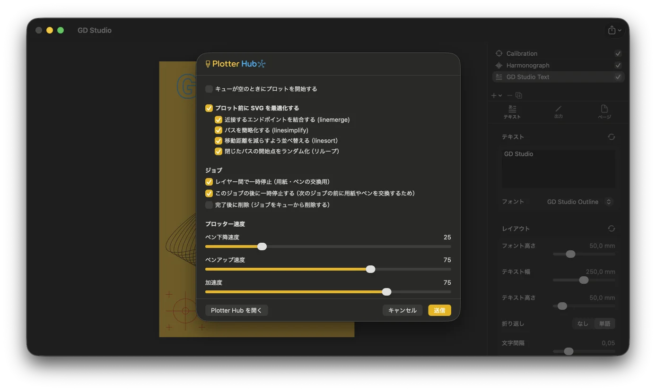Image resolution: width=656 pixels, height=391 pixels.
Task: Click the ペンアップ速度 slider handle
Action: [371, 269]
